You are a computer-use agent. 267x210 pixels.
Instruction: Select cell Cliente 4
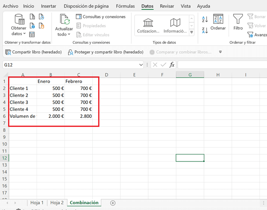23,109
